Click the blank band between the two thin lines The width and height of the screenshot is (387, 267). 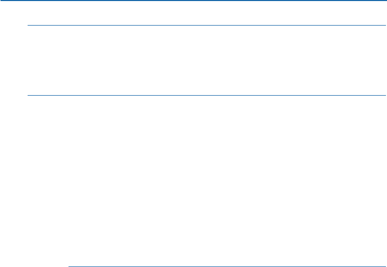206,60
